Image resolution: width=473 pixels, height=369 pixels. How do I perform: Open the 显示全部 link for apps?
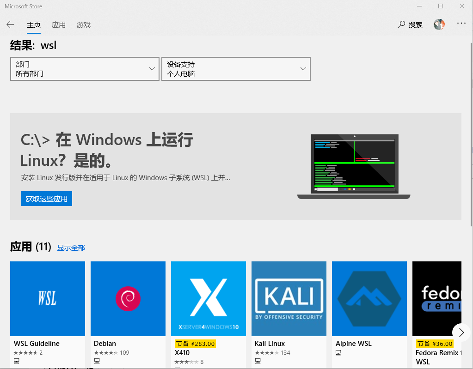(x=71, y=248)
